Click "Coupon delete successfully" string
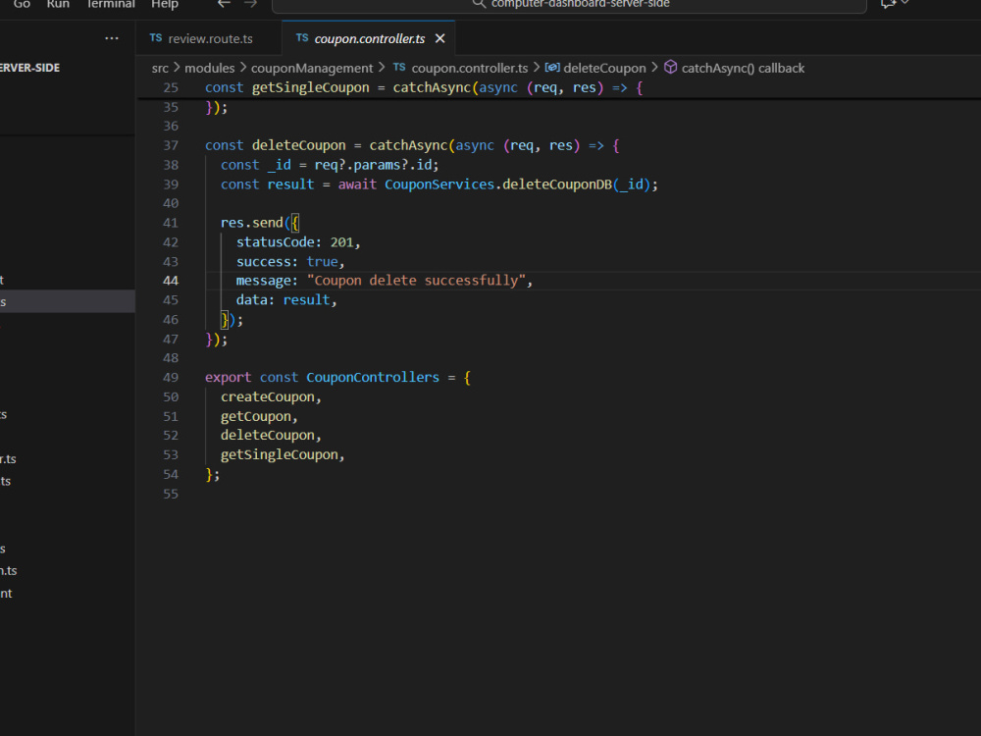This screenshot has width=981, height=736. (x=416, y=281)
